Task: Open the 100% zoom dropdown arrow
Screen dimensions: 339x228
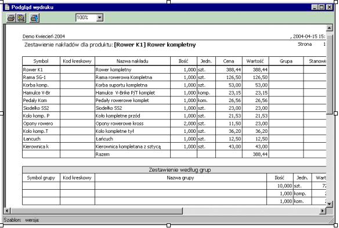Action: (100, 17)
